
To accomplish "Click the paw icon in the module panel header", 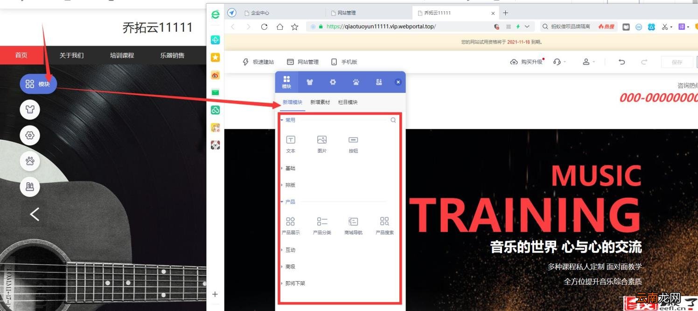I will click(x=356, y=82).
